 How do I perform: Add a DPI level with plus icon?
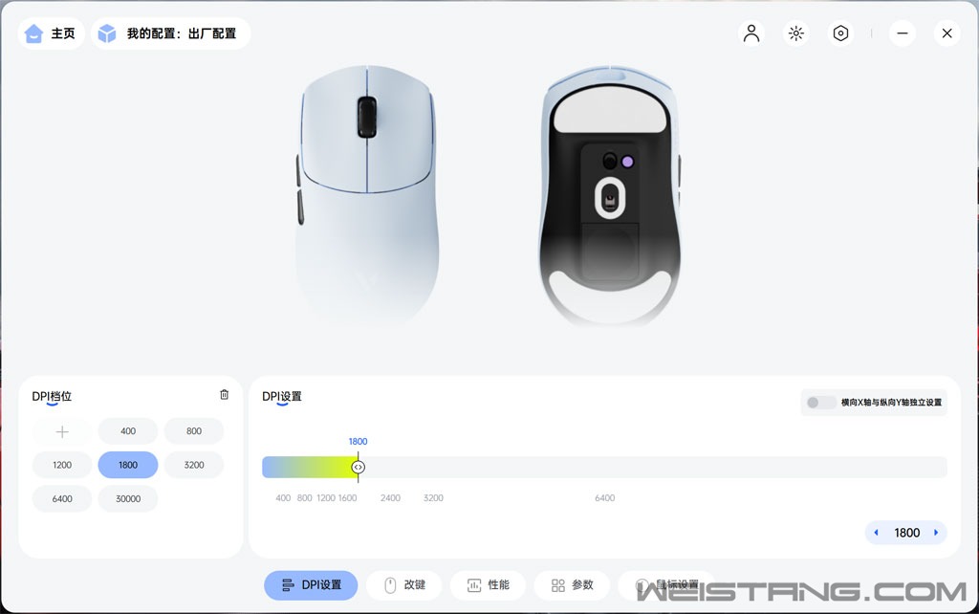[62, 431]
